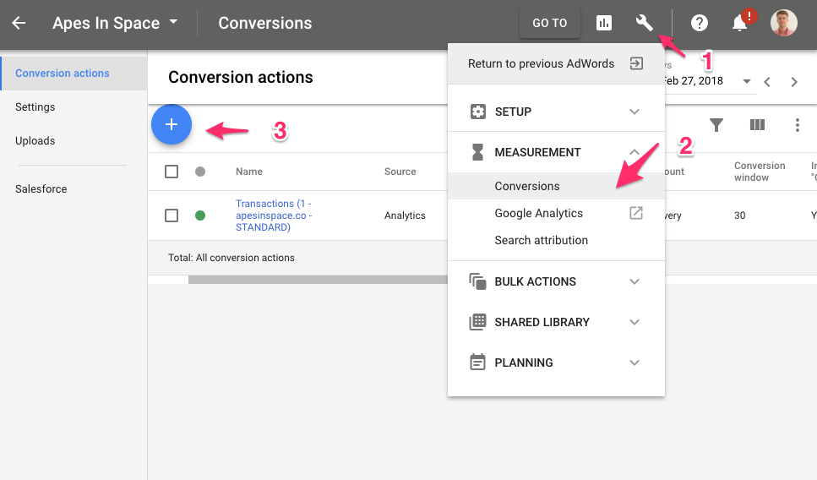Click the exit icon beside Return to previous AdWords
The width and height of the screenshot is (817, 480).
tap(636, 63)
